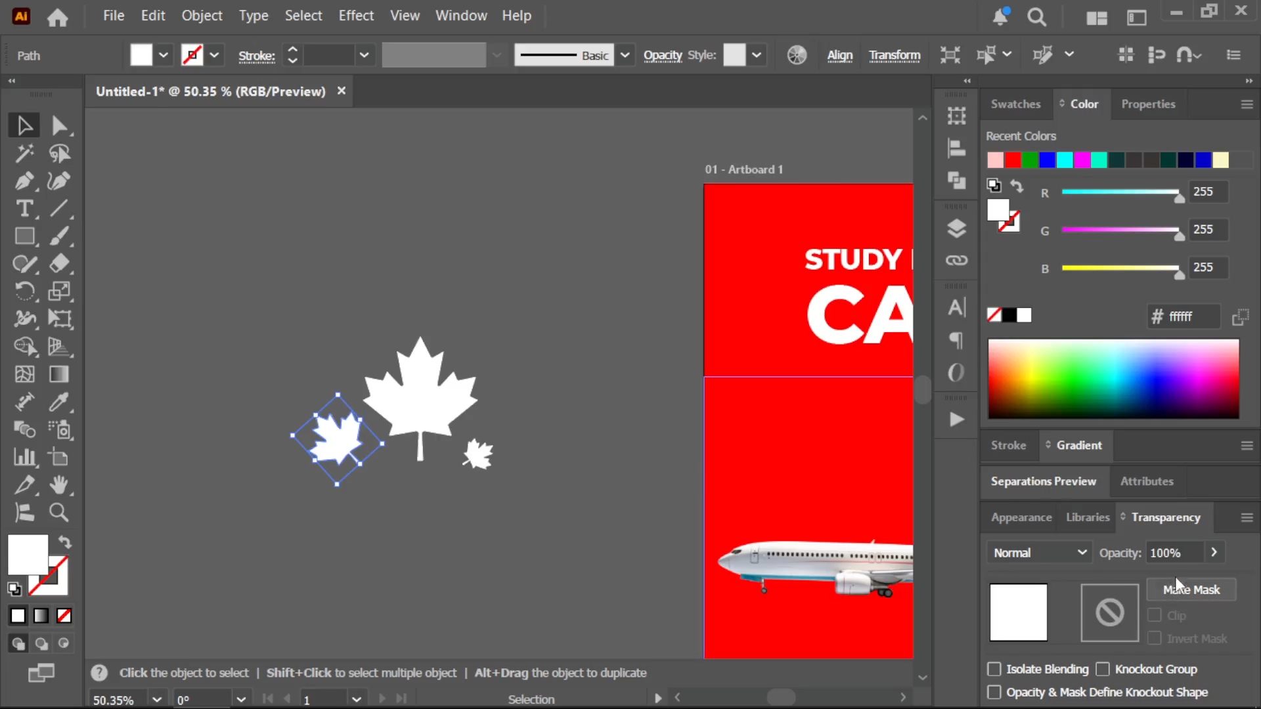
Task: Click the Recolor Artwork icon
Action: [797, 55]
